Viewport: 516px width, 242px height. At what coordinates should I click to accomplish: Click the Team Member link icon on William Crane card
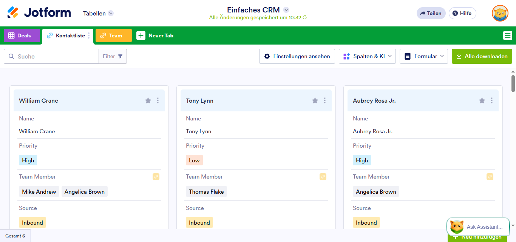pos(156,177)
